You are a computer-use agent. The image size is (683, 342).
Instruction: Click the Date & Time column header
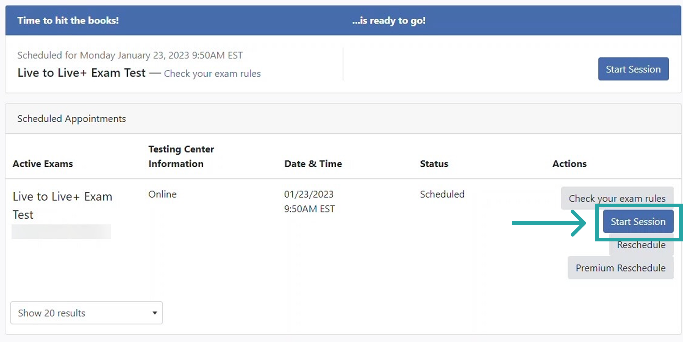click(313, 164)
